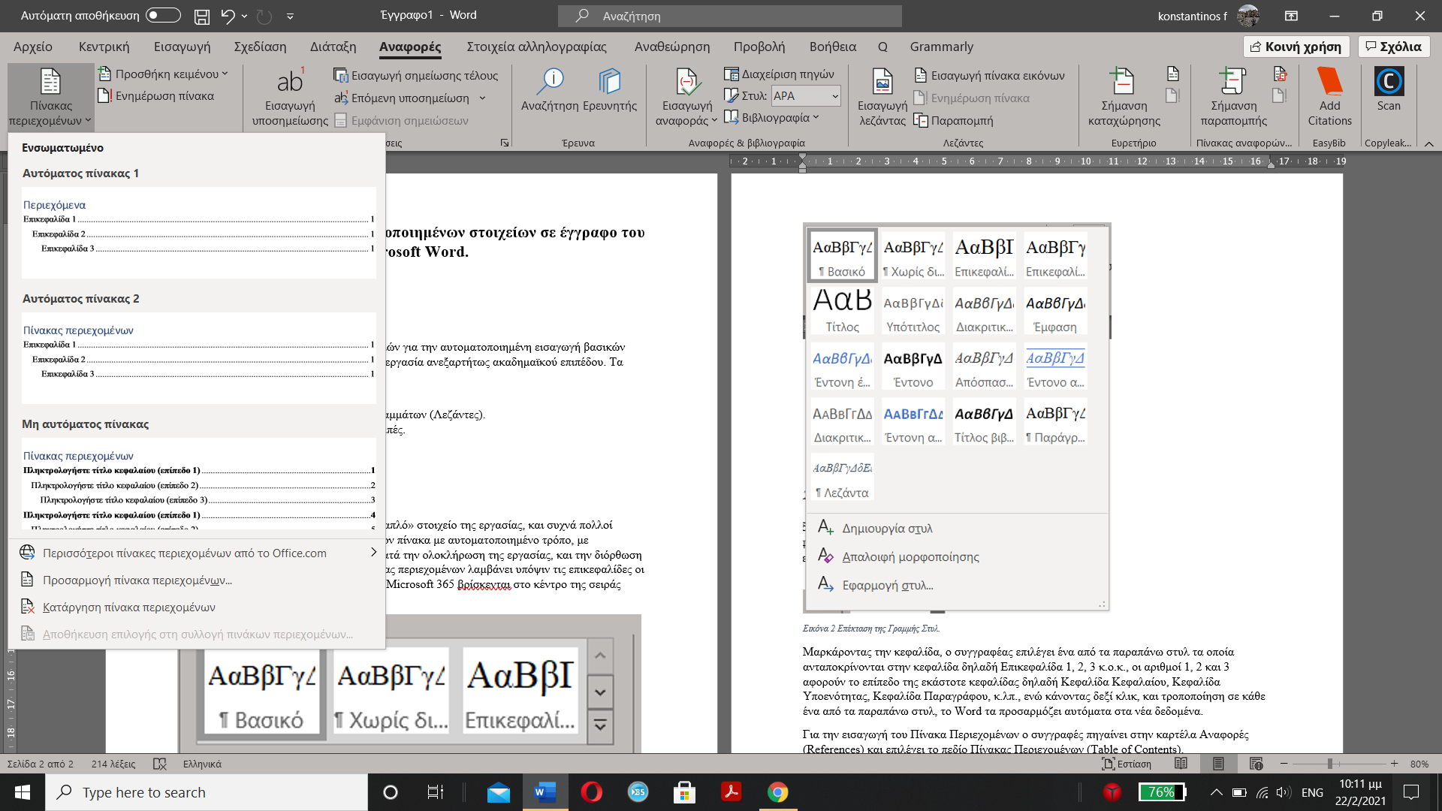Click the Undo arrow icon

tap(228, 16)
